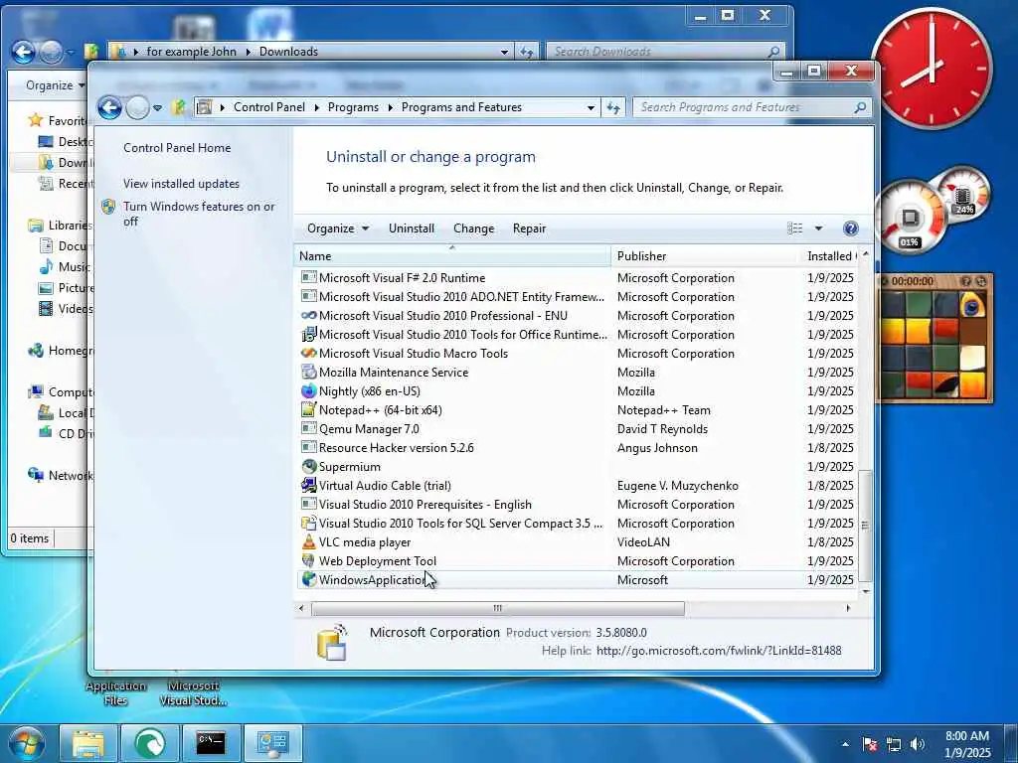Click the WindowsApplication globe icon
This screenshot has height=763, width=1018.
(309, 579)
